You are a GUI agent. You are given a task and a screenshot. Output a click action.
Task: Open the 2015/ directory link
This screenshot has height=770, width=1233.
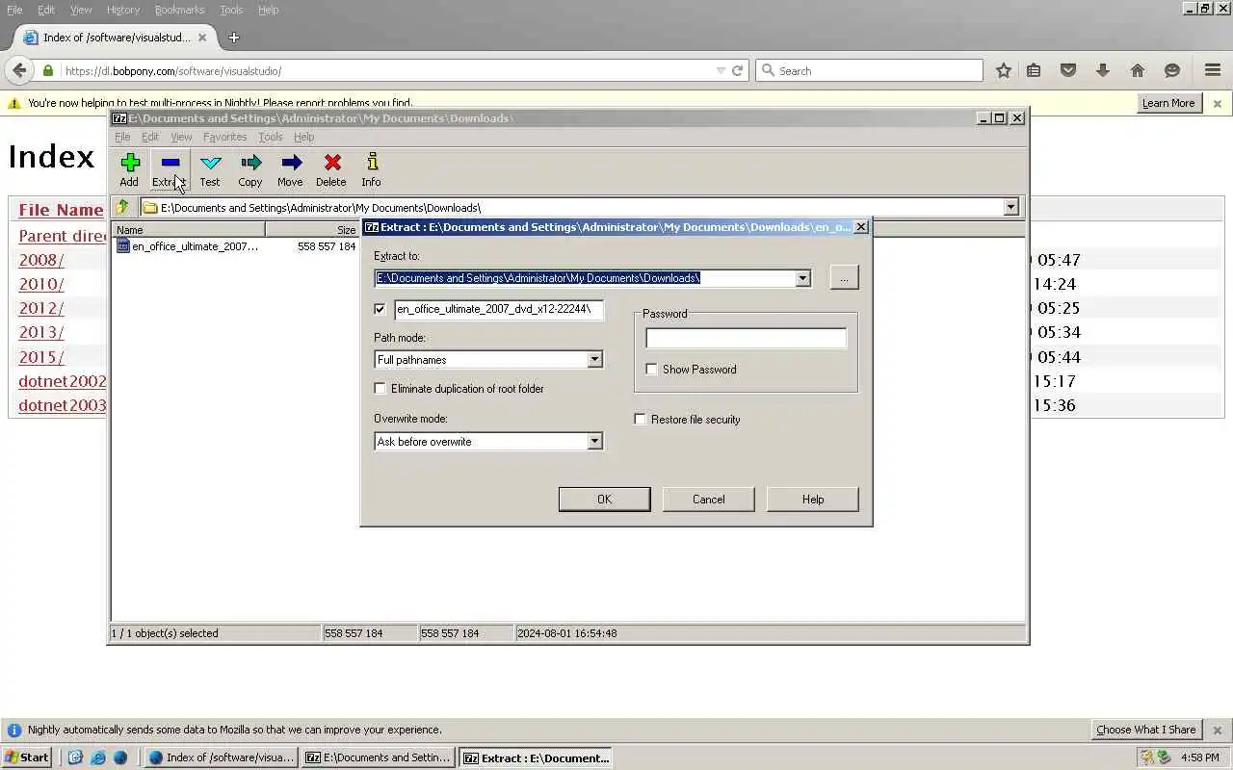[x=41, y=357]
